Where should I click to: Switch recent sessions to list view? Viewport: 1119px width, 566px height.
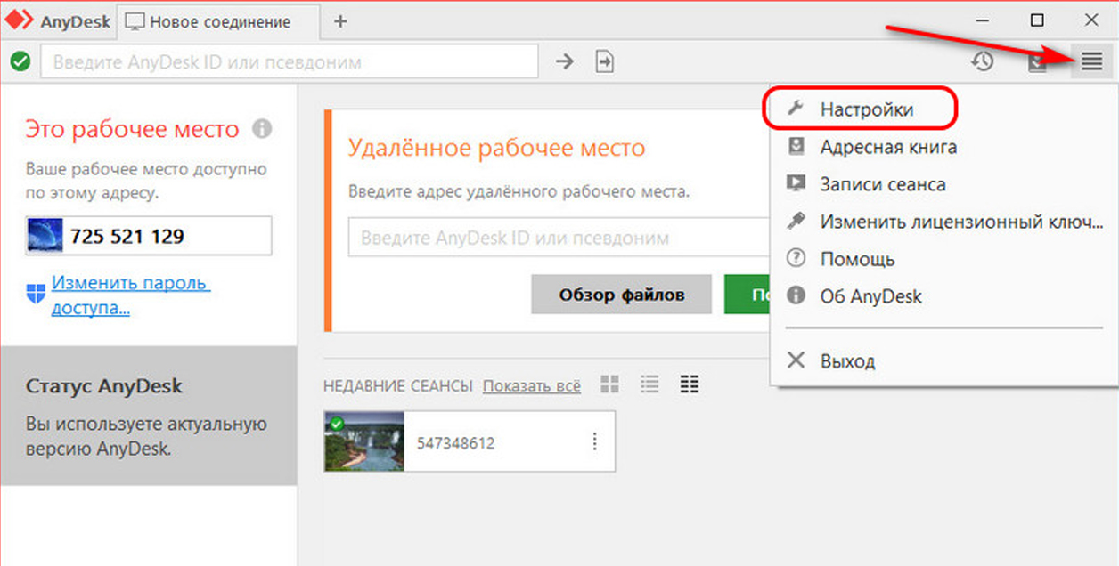[x=649, y=384]
